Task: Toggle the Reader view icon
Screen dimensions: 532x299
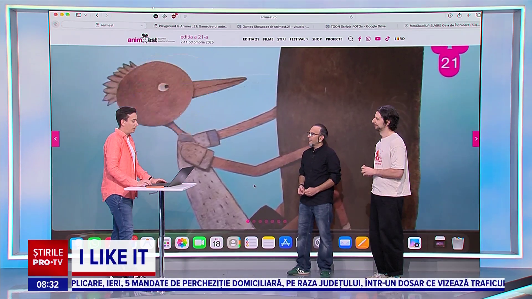Action: tap(185, 17)
